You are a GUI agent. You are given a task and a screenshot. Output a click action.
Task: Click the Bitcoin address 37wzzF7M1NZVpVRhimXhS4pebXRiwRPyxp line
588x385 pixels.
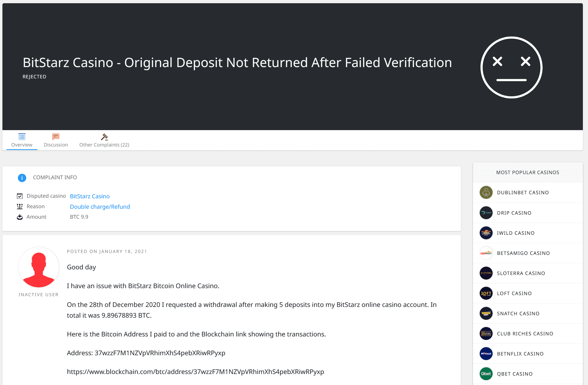(x=146, y=353)
